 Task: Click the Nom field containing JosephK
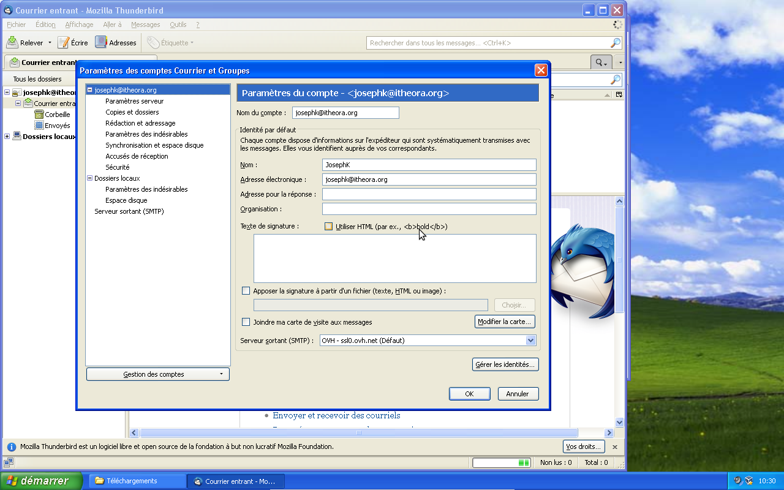point(429,165)
